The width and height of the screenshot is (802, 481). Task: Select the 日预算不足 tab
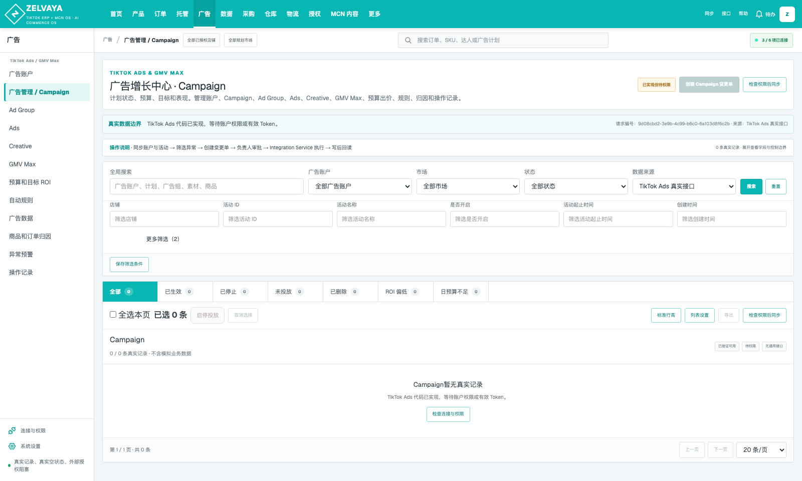pos(461,292)
